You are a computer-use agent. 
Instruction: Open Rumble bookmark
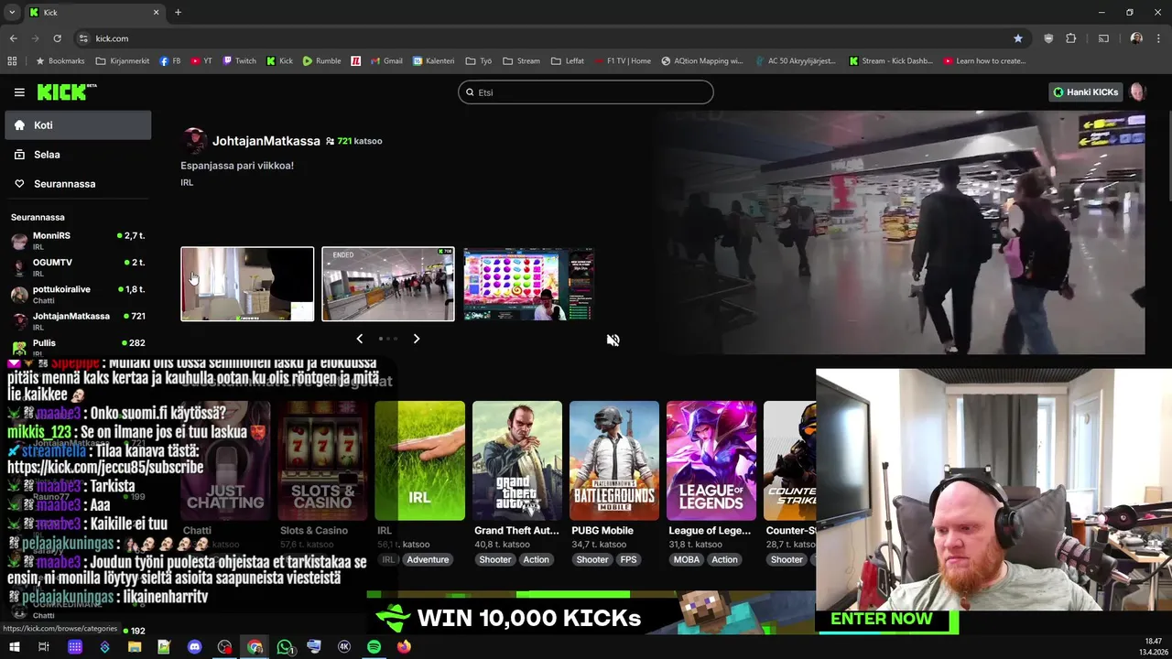tap(321, 61)
